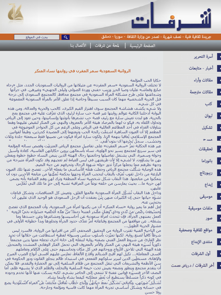Open آخر الشرفات / د.رياض عصمت
The width and height of the screenshot is (221, 295).
(192, 265)
